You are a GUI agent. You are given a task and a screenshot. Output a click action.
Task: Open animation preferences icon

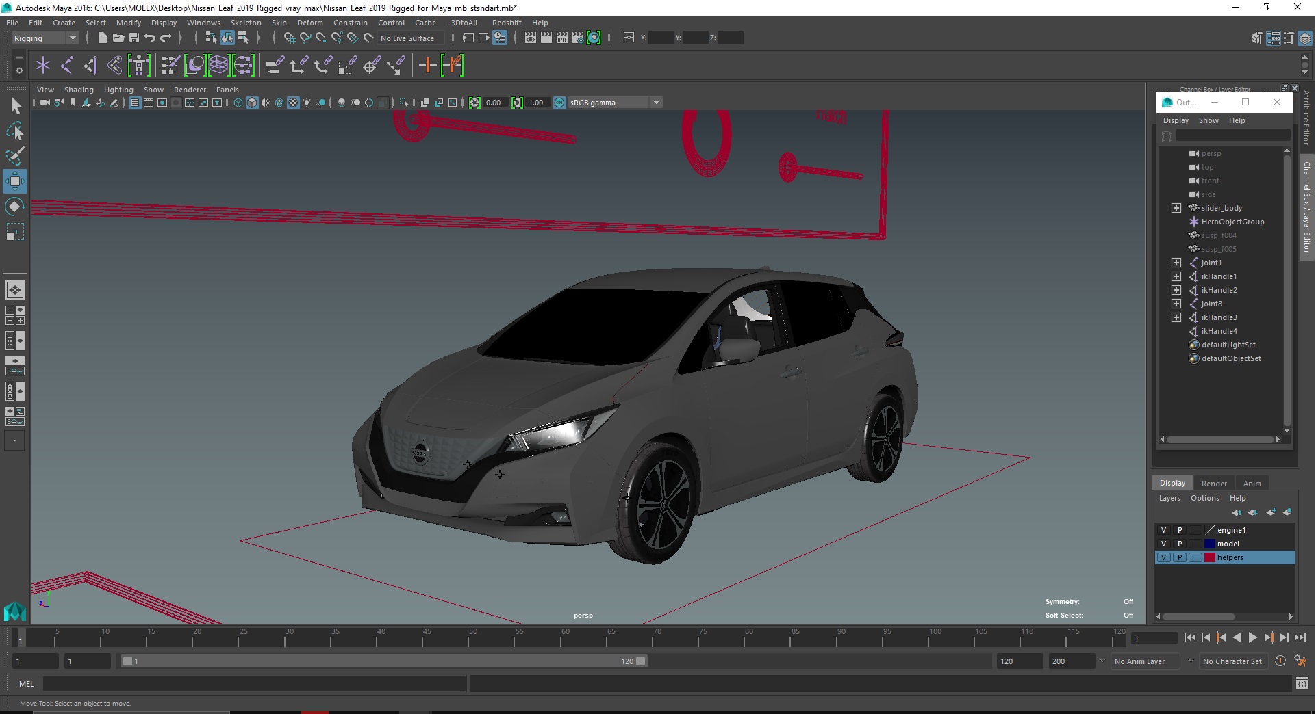[x=1300, y=661]
